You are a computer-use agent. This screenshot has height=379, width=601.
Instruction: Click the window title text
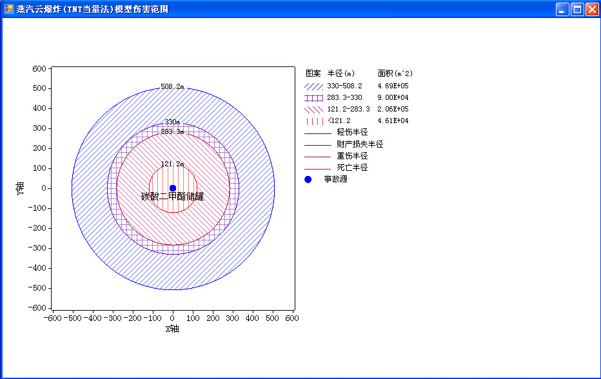(92, 9)
